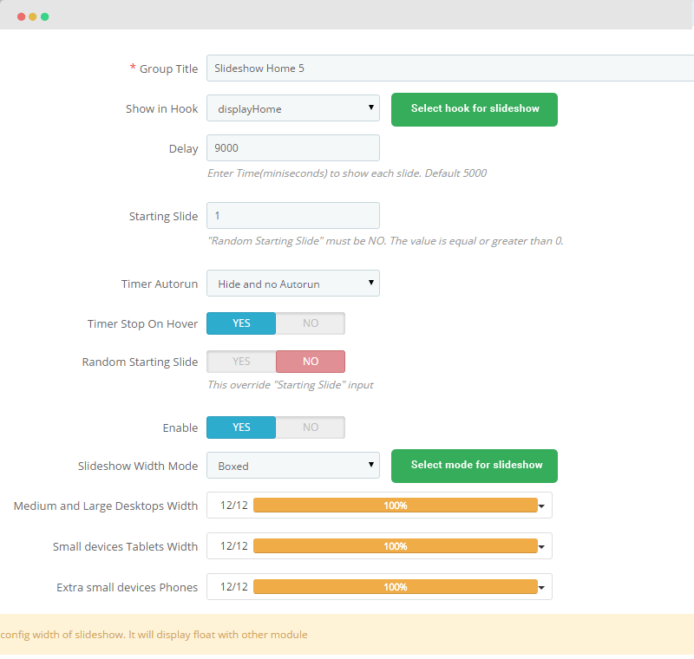Image resolution: width=694 pixels, height=659 pixels.
Task: Click the caret on Medium and Large Desktops Width
Action: pyautogui.click(x=541, y=506)
